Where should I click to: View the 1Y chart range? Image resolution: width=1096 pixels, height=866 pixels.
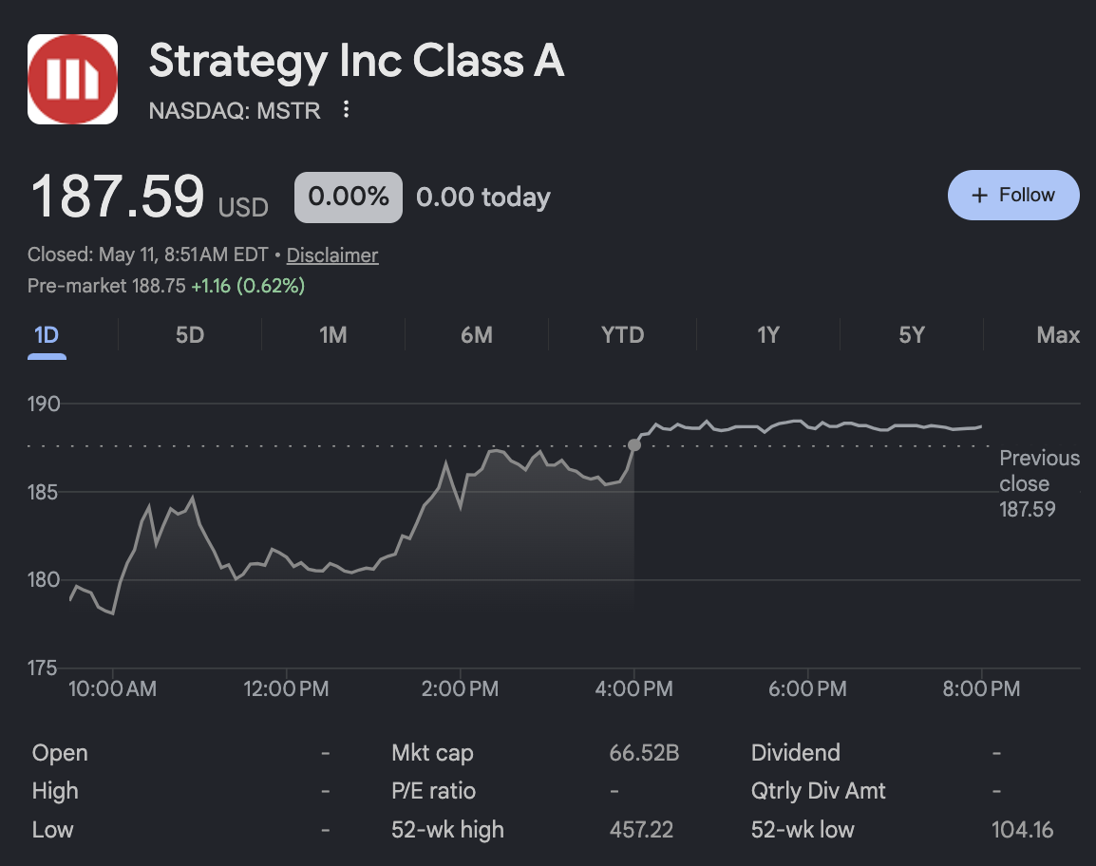pos(767,335)
